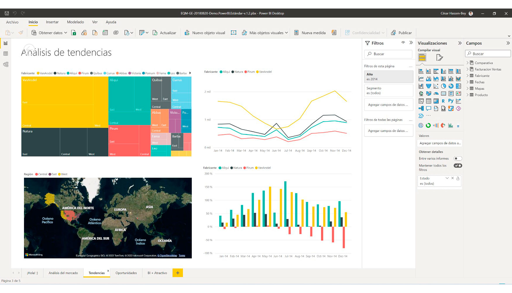Expand the Mapas field table
Image resolution: width=512 pixels, height=293 pixels.
pos(468,89)
